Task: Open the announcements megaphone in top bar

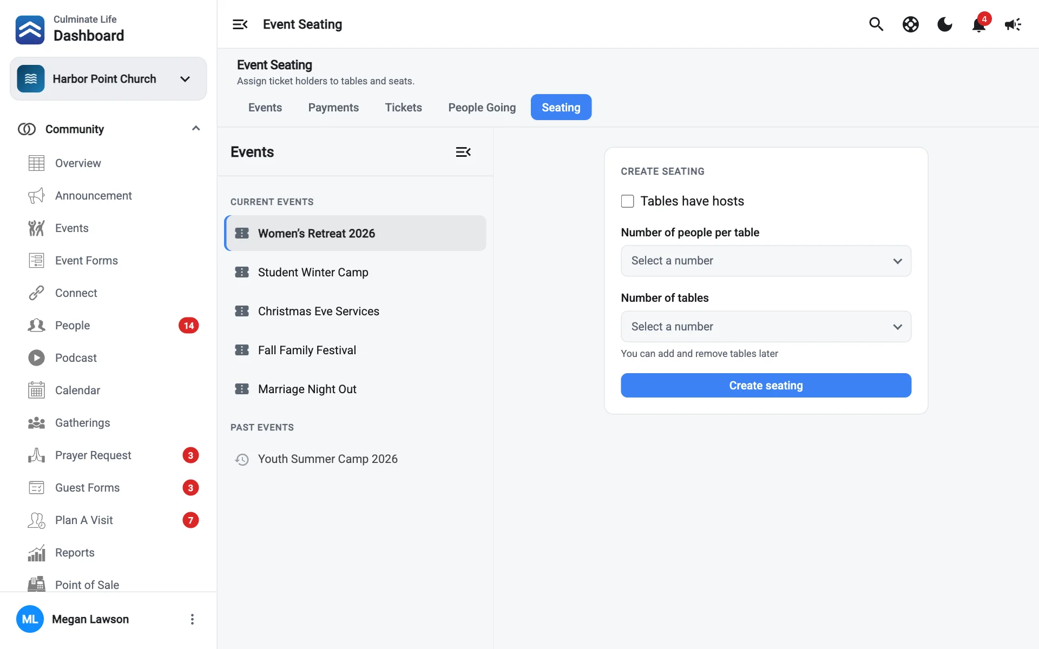Action: click(x=1012, y=24)
